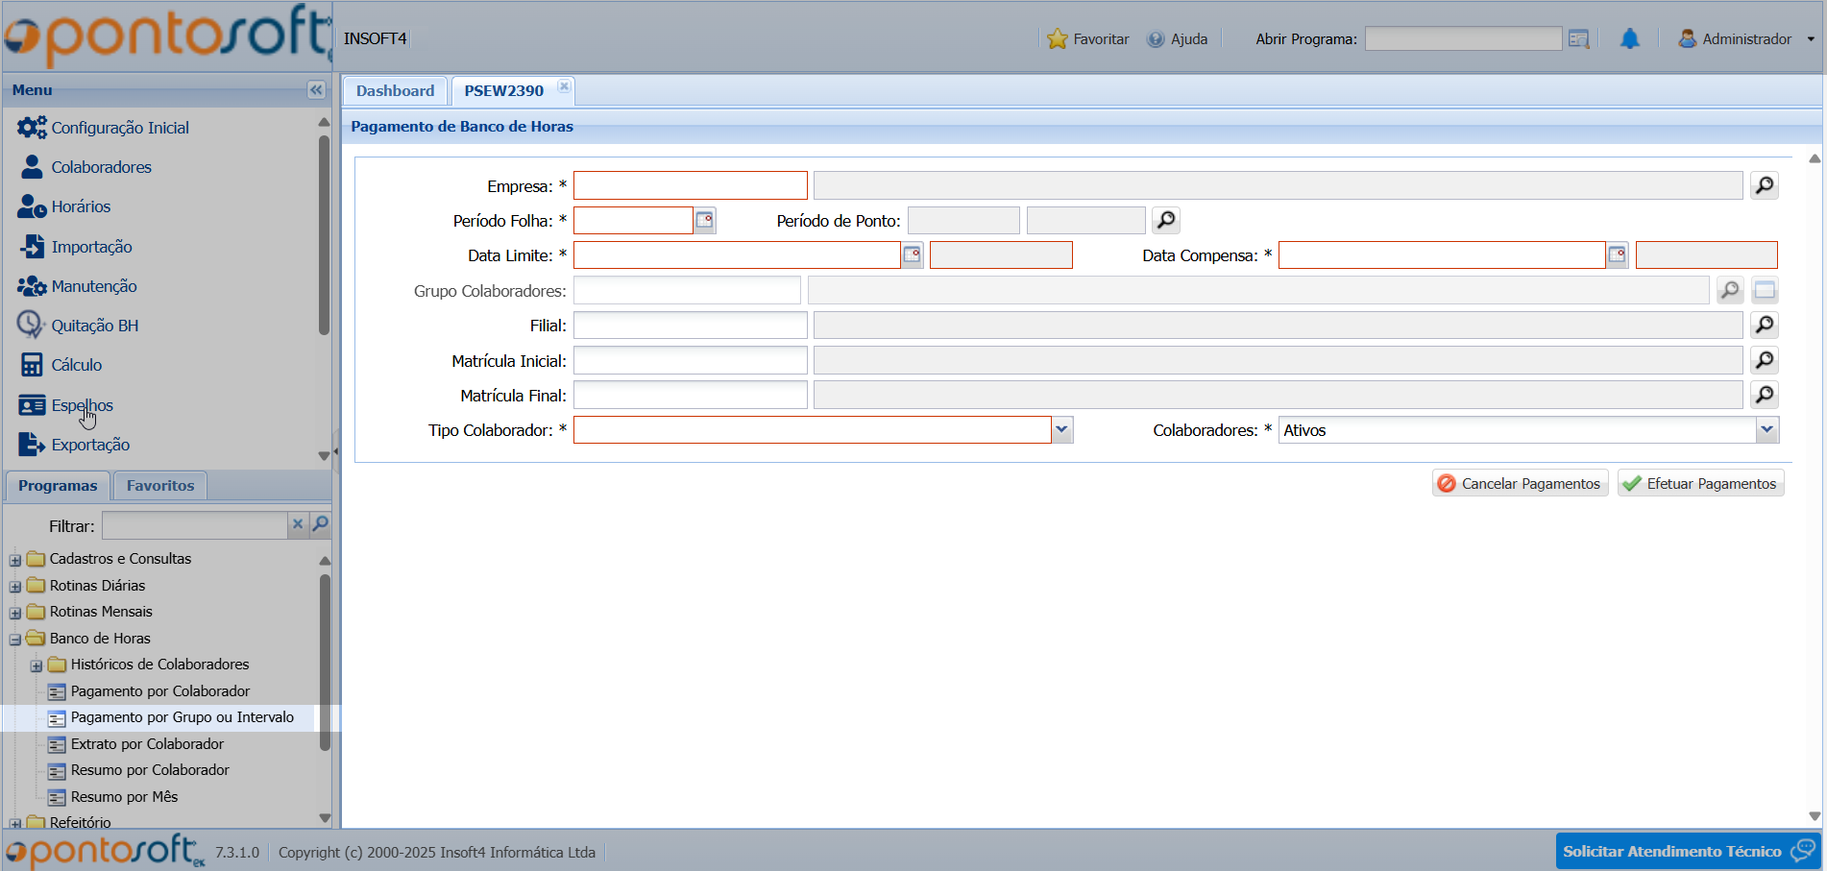Click the Abrir Programa list icon
Screen dimensions: 1827x871
click(1578, 39)
